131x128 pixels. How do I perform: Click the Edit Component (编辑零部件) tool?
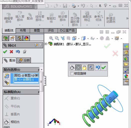(x=8, y=18)
